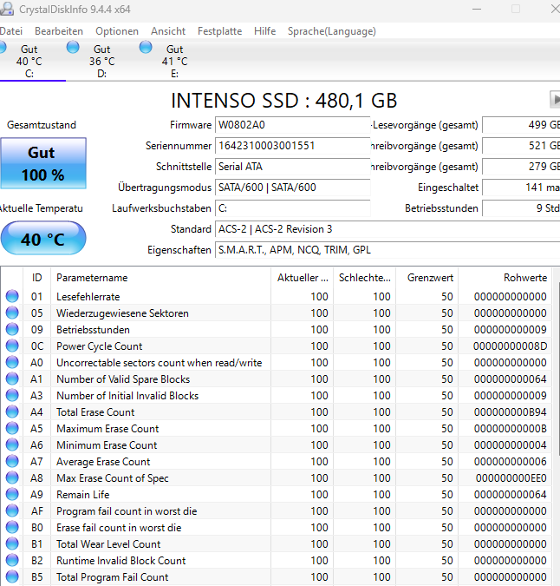Screen dimensions: 560x586
Task: Open the Festplatte menu
Action: click(219, 31)
